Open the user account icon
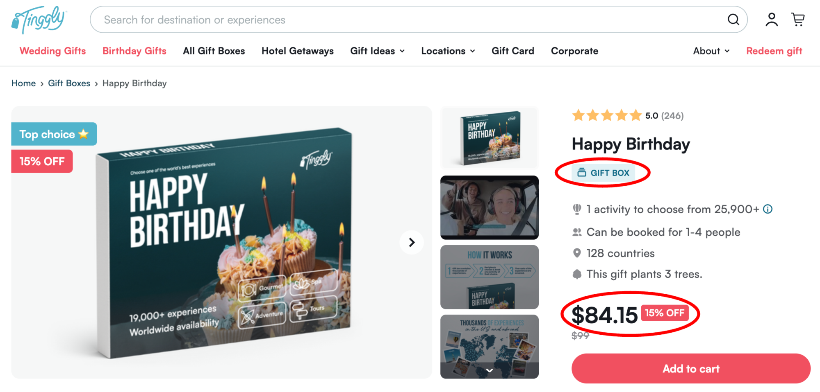820x392 pixels. [x=772, y=19]
